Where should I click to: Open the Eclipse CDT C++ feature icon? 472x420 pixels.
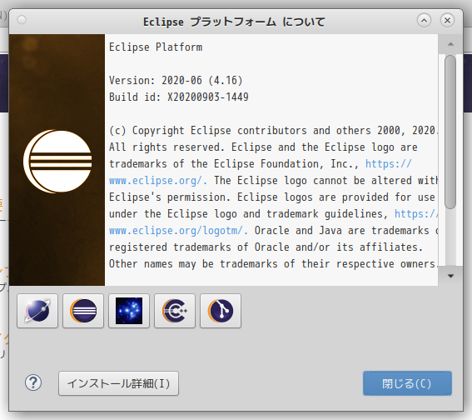tap(175, 311)
